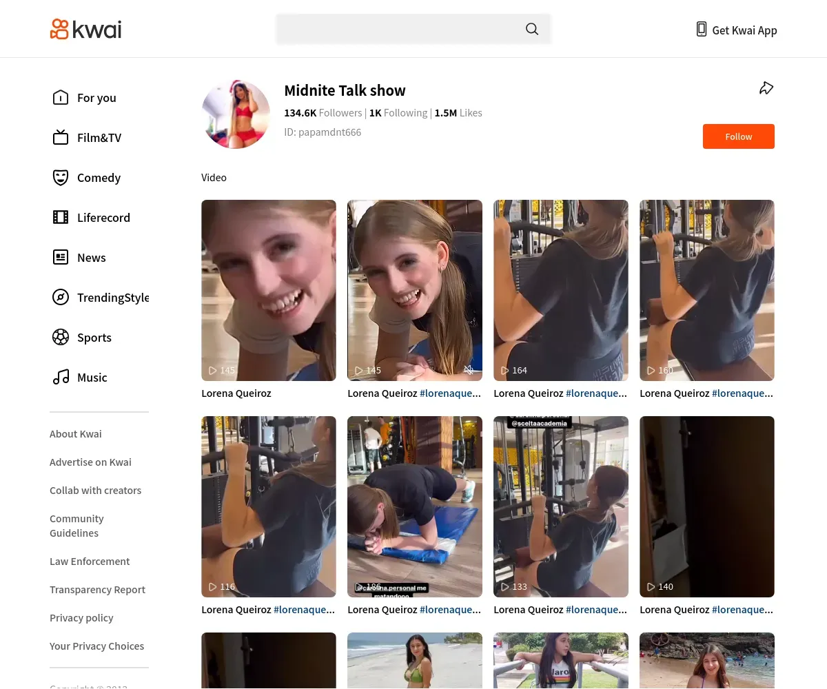Click the orange Follow button
This screenshot has width=827, height=689.
(739, 136)
